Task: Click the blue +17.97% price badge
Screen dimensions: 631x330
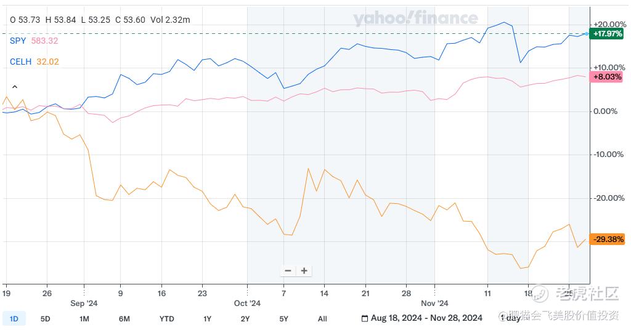Action: 607,34
